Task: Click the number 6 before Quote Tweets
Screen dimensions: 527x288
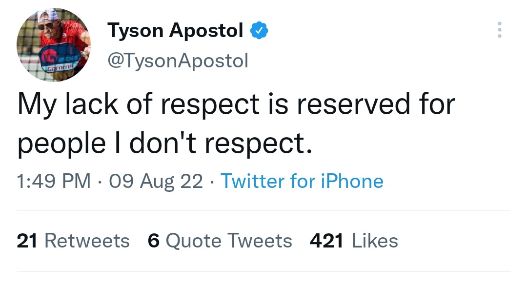Action: pos(153,241)
